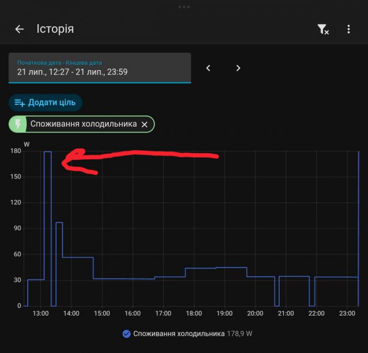
Task: Click the 16:00 time axis label
Action: [x=133, y=313]
